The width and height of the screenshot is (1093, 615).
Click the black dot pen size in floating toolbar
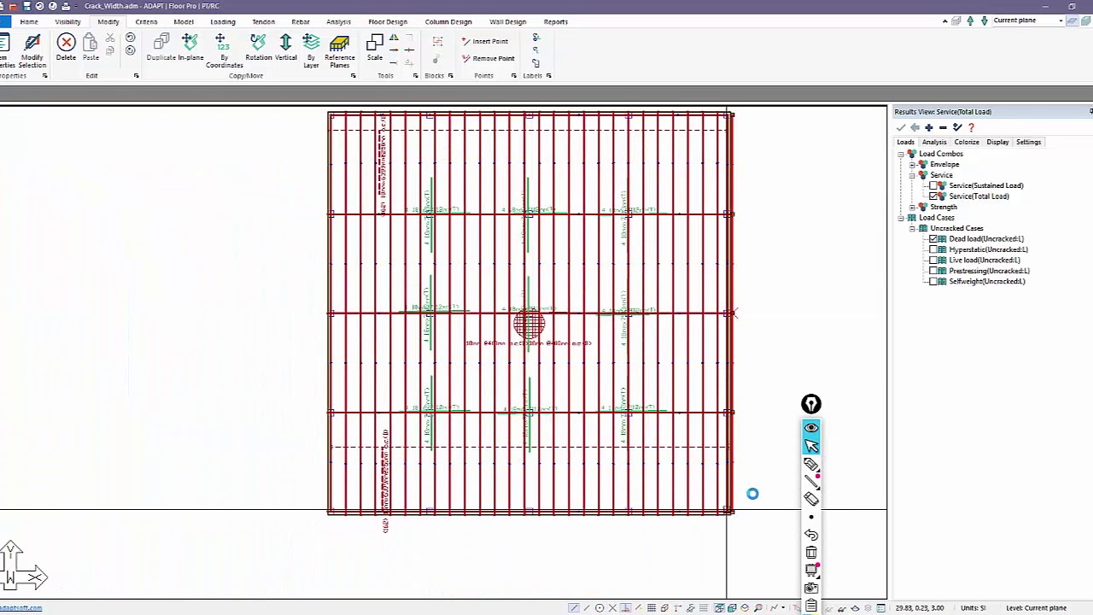click(x=811, y=518)
